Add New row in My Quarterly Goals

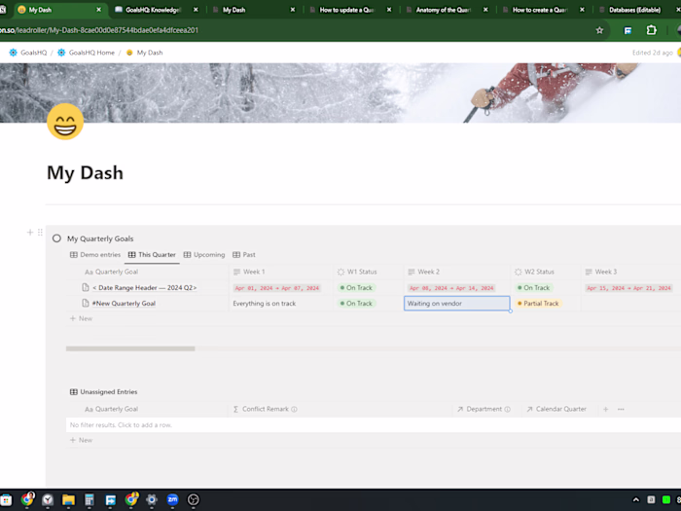tap(81, 318)
